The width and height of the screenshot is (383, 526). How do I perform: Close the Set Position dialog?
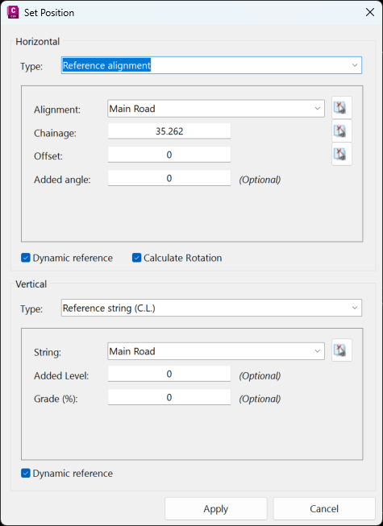[370, 12]
